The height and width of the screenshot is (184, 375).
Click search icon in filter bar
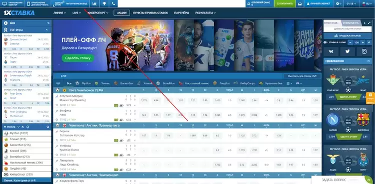pyautogui.click(x=48, y=127)
